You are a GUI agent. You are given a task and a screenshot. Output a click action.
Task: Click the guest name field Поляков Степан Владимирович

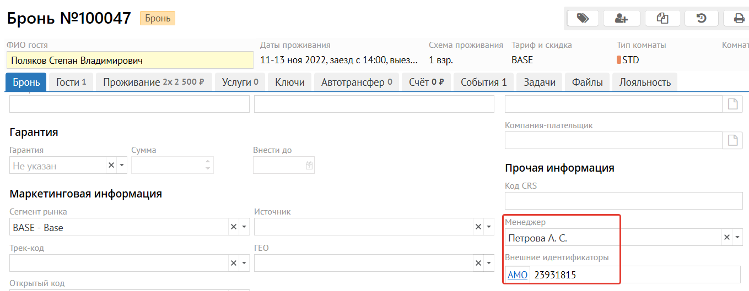[130, 60]
